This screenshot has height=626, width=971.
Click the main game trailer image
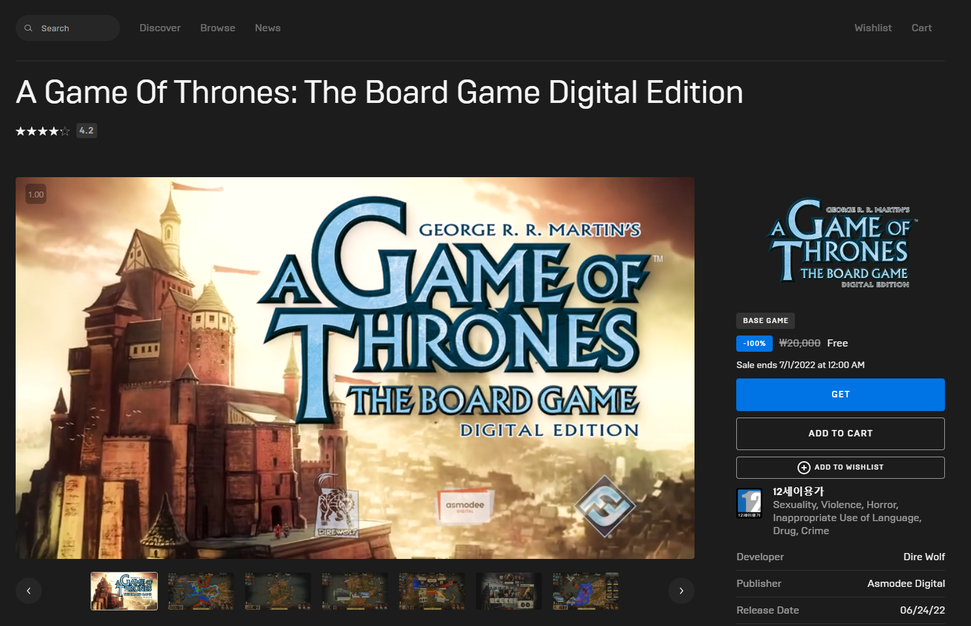click(355, 368)
